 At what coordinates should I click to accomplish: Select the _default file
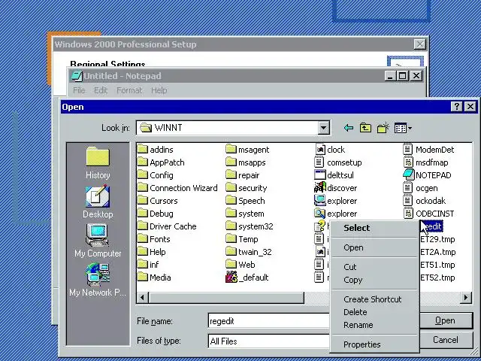247,278
